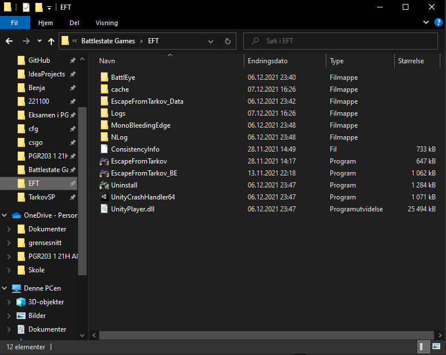Open the recent locations dropdown arrow
The image size is (446, 355).
click(39, 41)
